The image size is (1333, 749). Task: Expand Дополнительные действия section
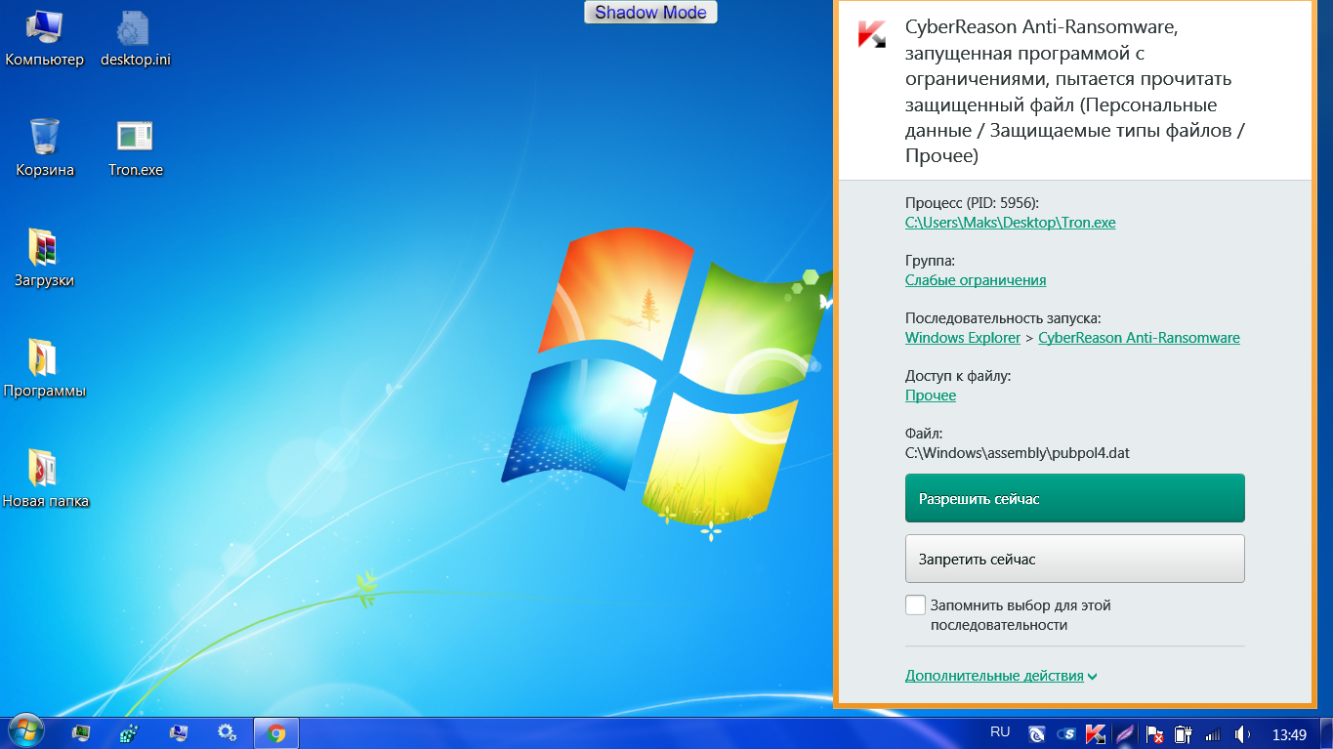point(1001,676)
